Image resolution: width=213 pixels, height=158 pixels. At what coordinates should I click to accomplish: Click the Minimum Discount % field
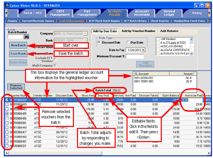coord(135,56)
